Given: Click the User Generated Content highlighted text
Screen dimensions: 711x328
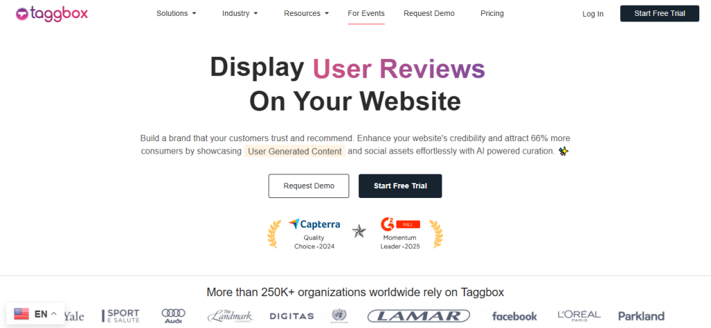Looking at the screenshot, I should 294,151.
